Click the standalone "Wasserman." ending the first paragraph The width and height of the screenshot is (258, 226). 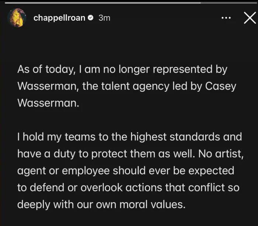click(x=48, y=102)
